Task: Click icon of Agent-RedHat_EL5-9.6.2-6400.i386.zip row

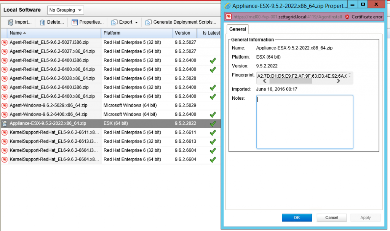Action: (5, 61)
